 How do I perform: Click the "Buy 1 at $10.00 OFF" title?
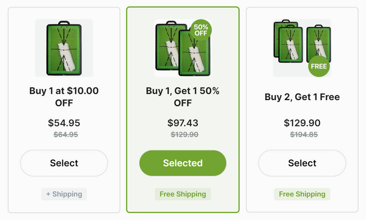pyautogui.click(x=64, y=97)
